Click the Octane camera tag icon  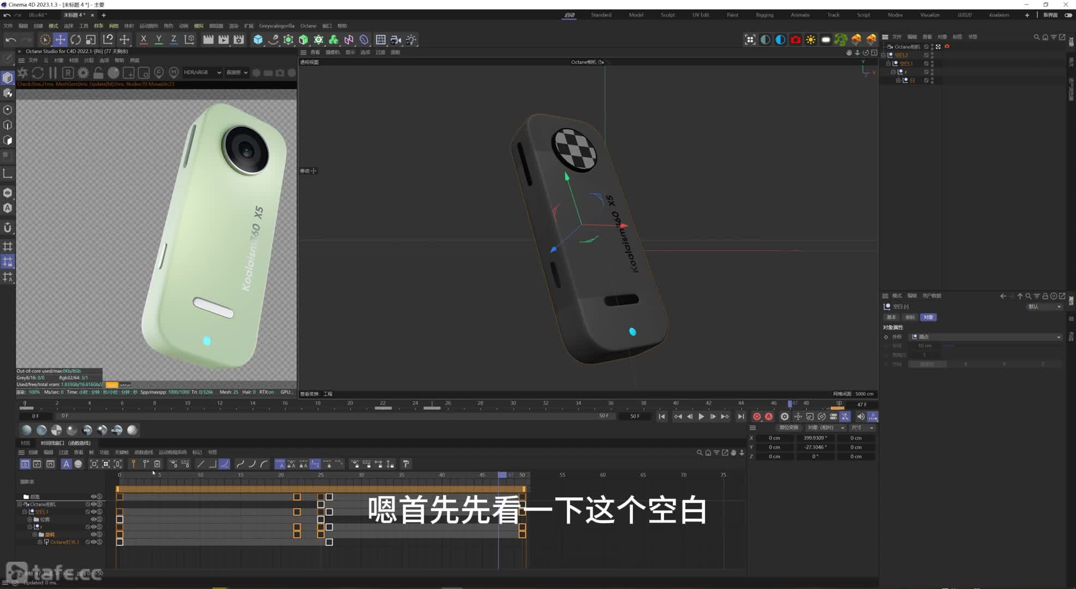coord(947,46)
